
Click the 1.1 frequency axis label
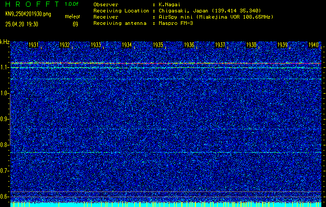(4, 67)
